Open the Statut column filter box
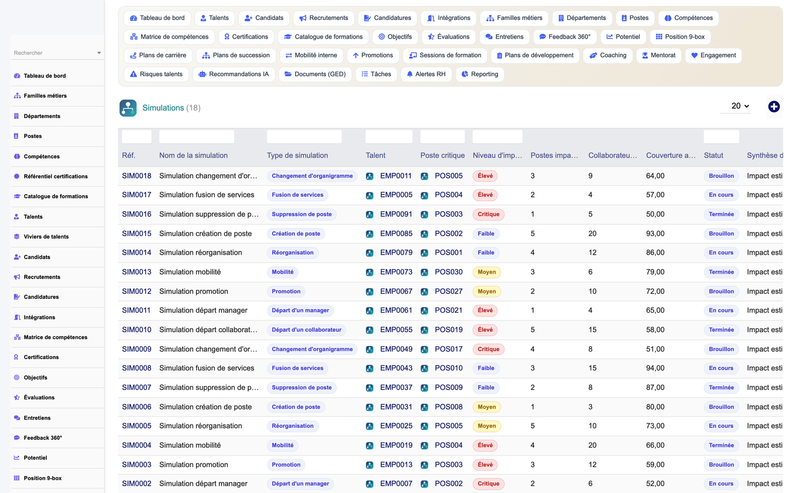The image size is (797, 493). click(x=721, y=137)
